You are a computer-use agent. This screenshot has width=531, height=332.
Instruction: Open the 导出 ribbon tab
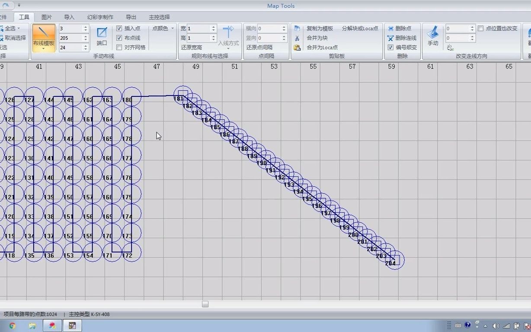click(x=131, y=17)
